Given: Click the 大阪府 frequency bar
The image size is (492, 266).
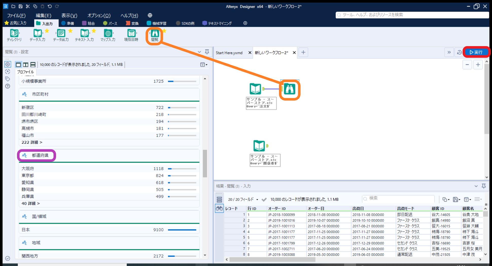Looking at the screenshot, I should 182,169.
